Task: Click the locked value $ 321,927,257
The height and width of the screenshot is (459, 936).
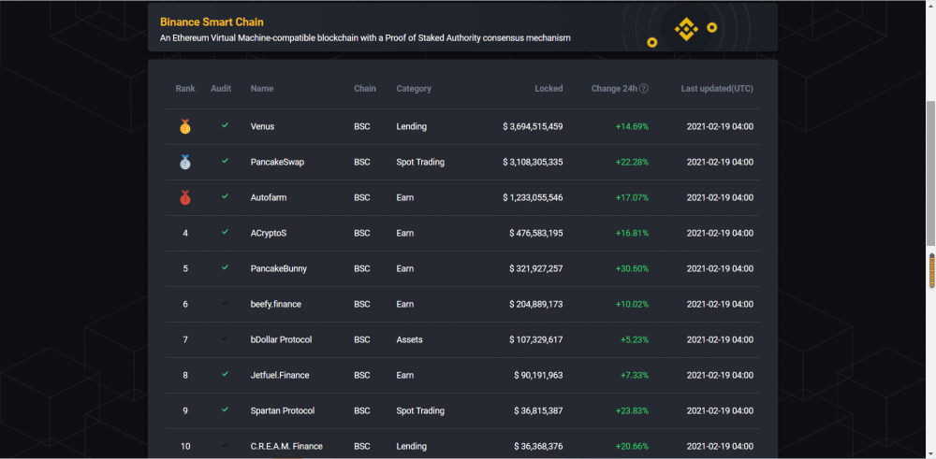Action: (x=536, y=269)
